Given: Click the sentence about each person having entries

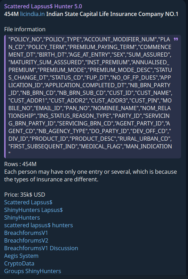Looking at the screenshot, I should [90, 175].
